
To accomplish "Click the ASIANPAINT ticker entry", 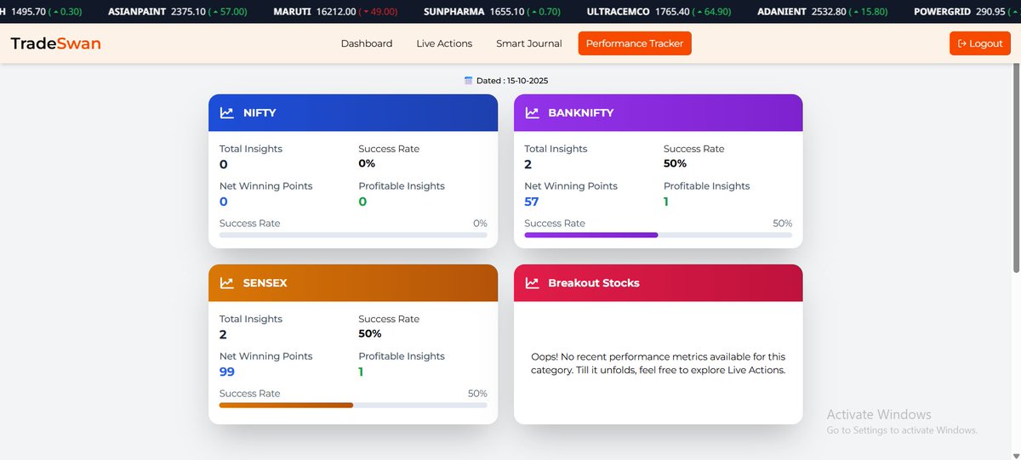I will pos(178,12).
